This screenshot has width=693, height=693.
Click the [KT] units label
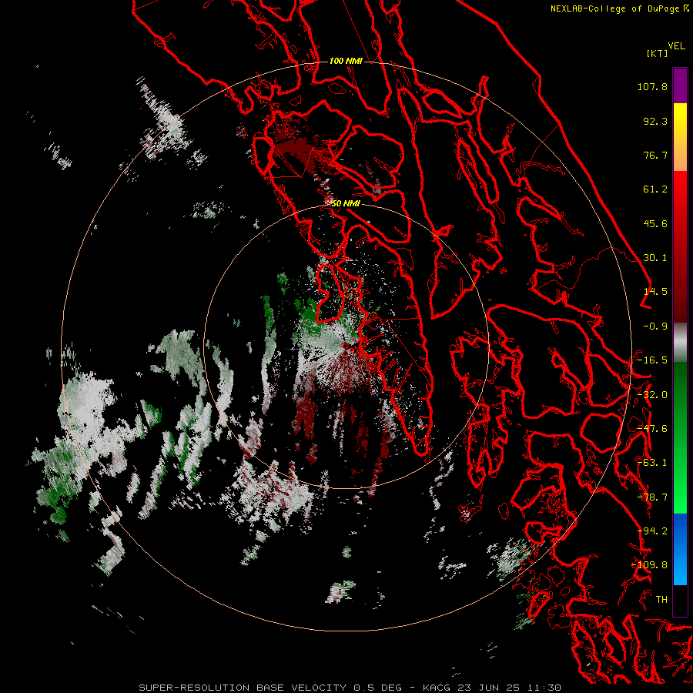click(658, 53)
